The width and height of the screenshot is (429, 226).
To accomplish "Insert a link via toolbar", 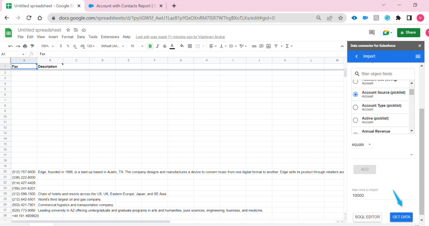I will [x=254, y=46].
